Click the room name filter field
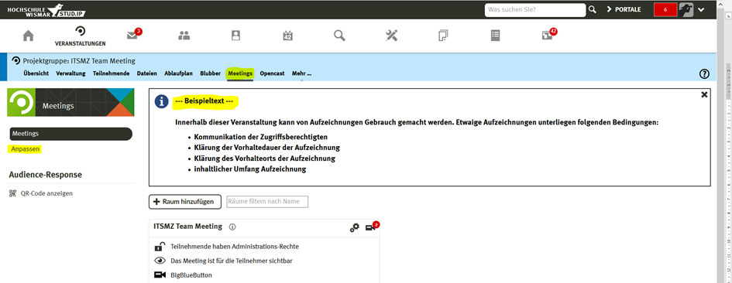This screenshot has height=283, width=732. (x=267, y=202)
